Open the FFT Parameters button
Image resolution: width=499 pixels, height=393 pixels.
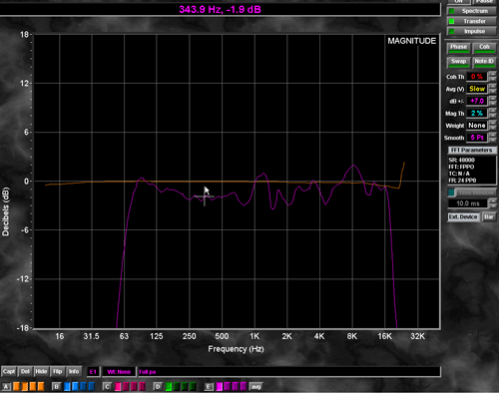[x=472, y=151]
